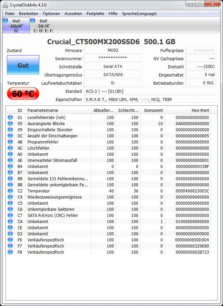The image size is (223, 306).
Task: Click the Standard field showing ACS-3
Action: (150, 91)
